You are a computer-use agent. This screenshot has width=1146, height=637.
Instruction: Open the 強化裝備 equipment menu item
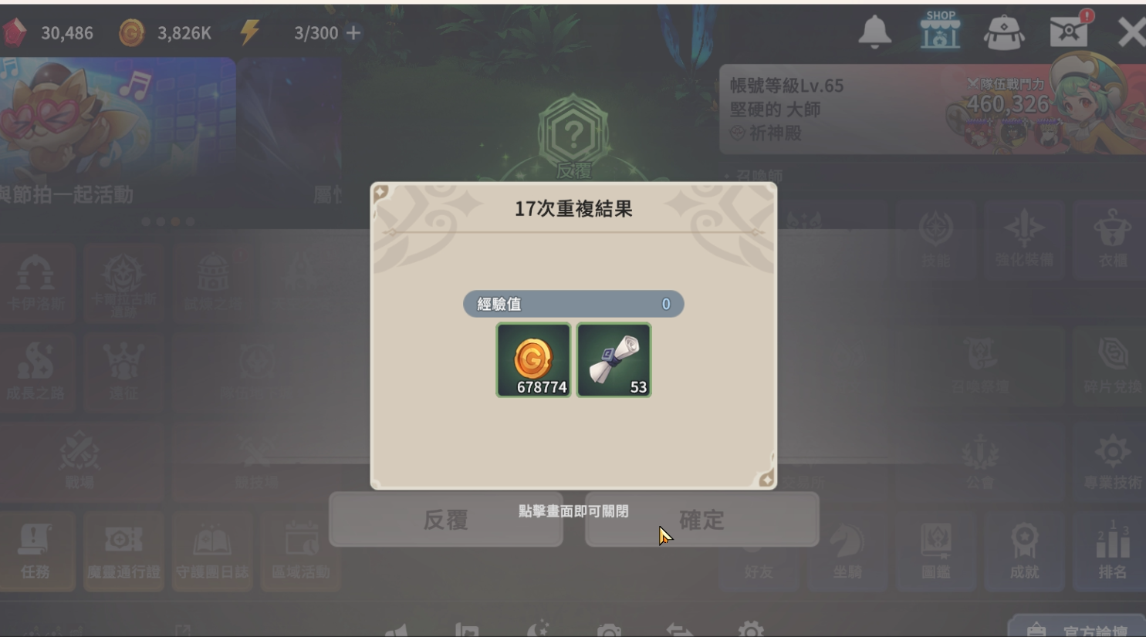click(1024, 240)
